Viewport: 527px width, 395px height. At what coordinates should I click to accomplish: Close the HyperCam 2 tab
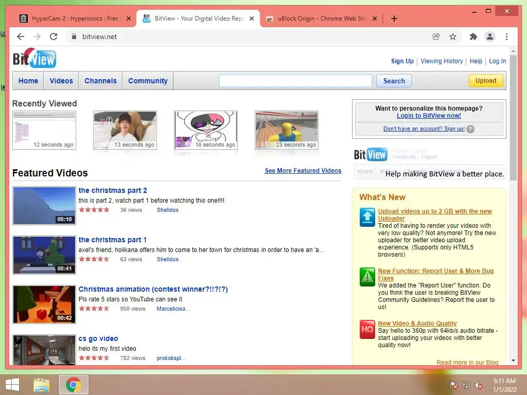(x=128, y=19)
